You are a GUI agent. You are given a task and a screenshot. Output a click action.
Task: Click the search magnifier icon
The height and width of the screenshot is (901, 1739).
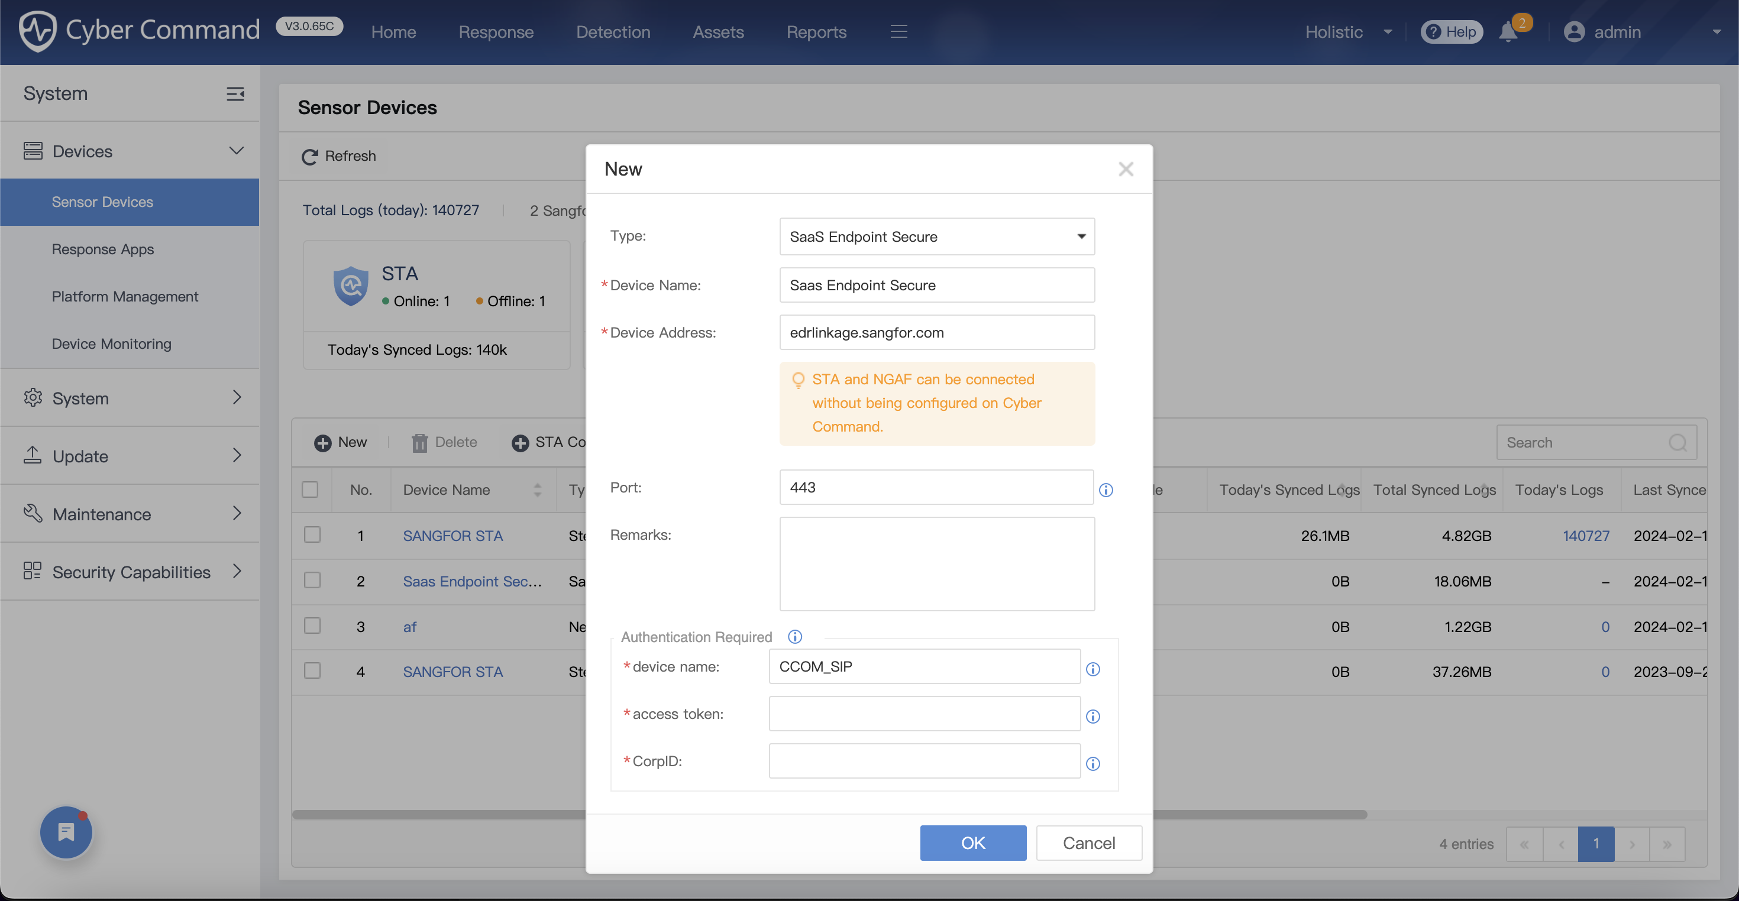pyautogui.click(x=1677, y=443)
